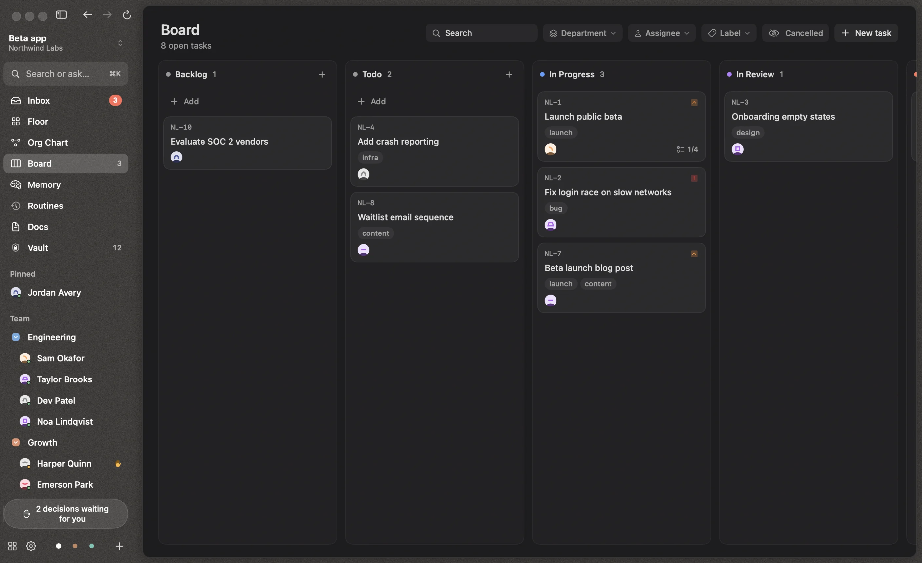This screenshot has height=563, width=922.
Task: Select the orange workspace dot
Action: pyautogui.click(x=75, y=546)
